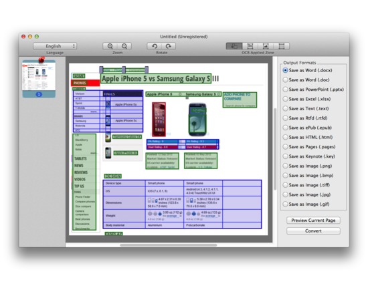The height and width of the screenshot is (294, 368).
Task: Select the 'Apple iPhone 5 vs Samsung Galaxy S' title zone
Action: point(156,79)
